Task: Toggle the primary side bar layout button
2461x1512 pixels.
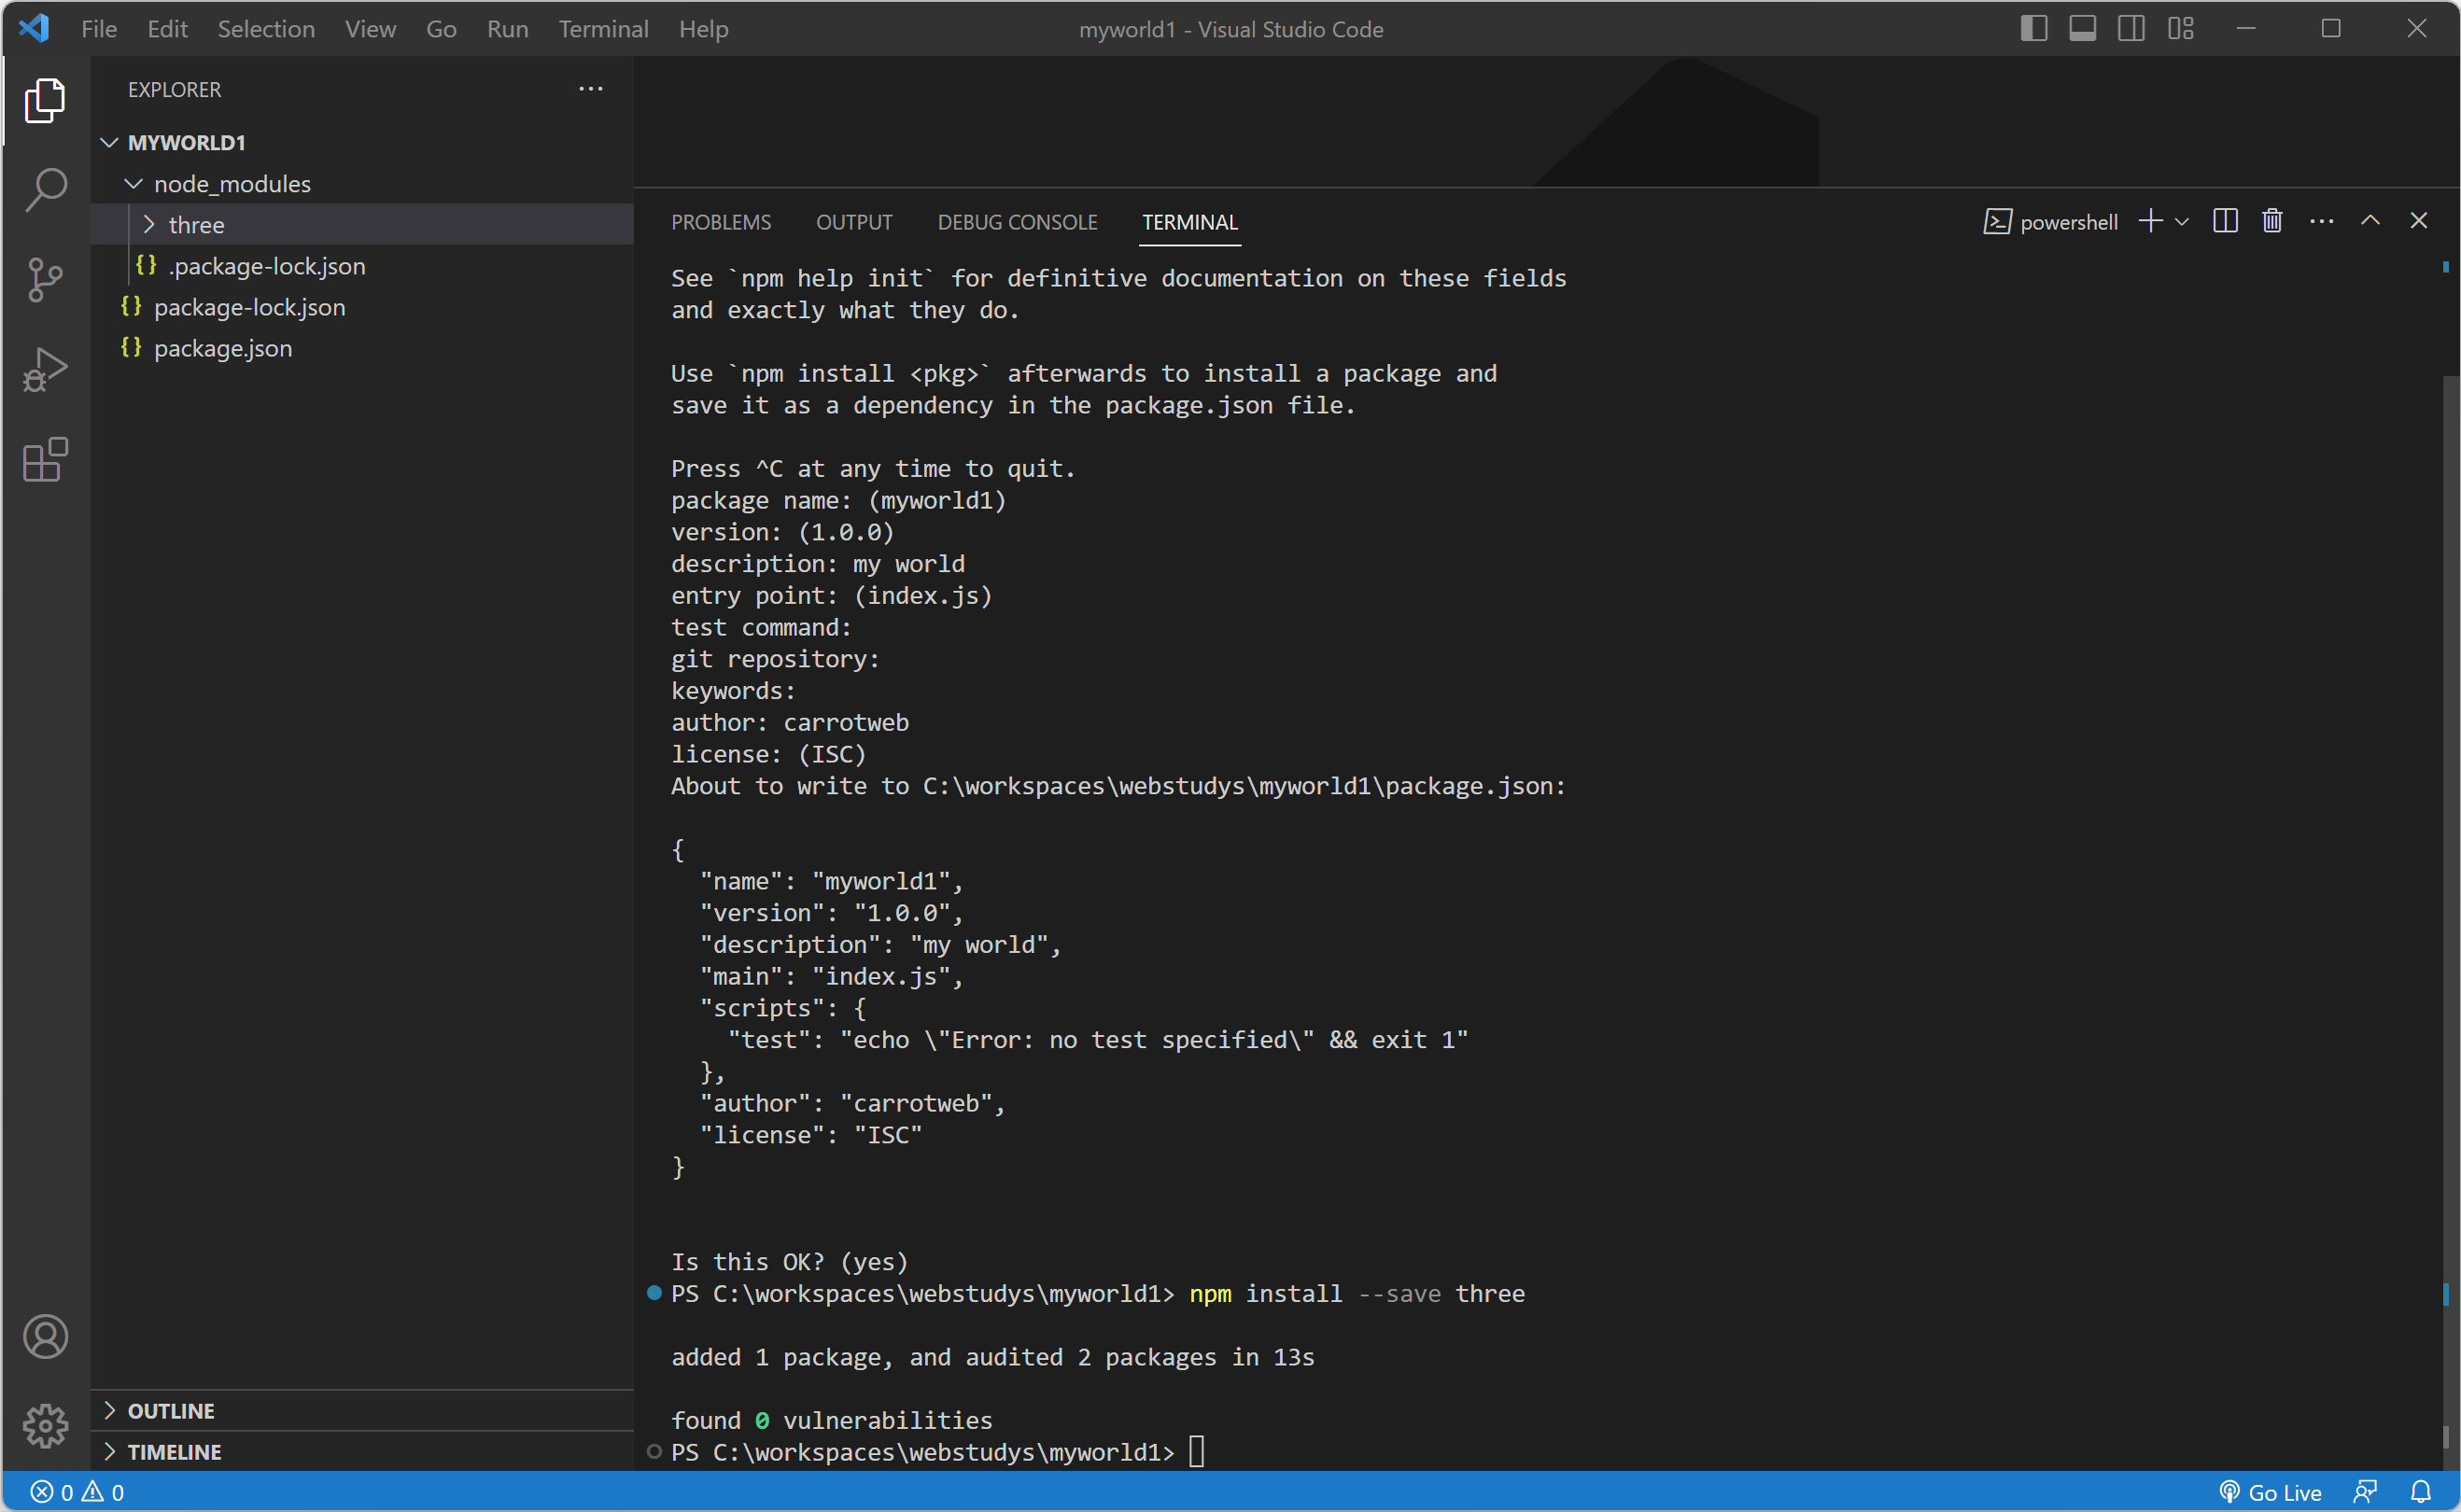Action: click(x=2033, y=29)
